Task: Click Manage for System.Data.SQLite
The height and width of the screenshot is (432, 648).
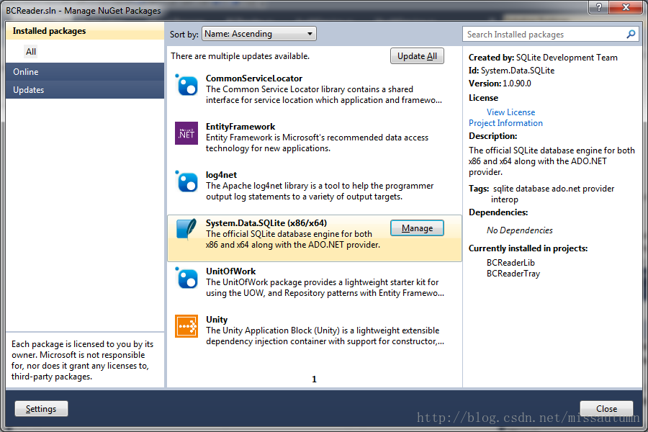Action: coord(417,228)
